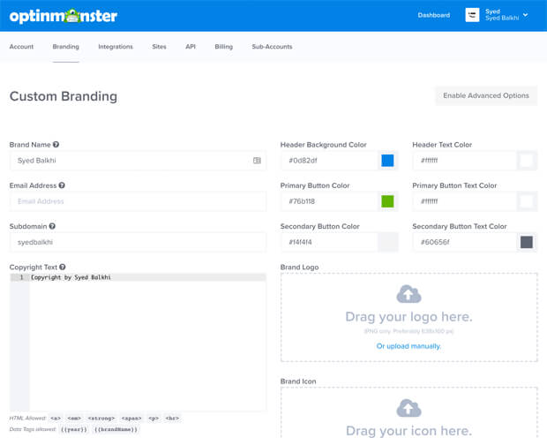Click the 'Drag your icon here.' text
547x438 pixels.
click(x=408, y=431)
